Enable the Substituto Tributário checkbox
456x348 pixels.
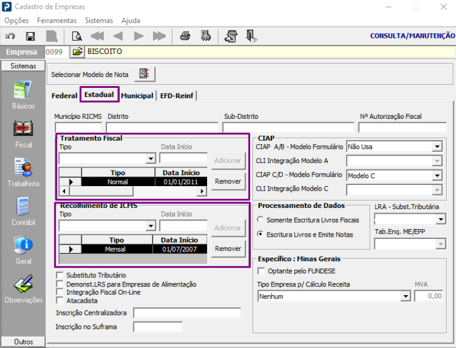[x=60, y=276]
